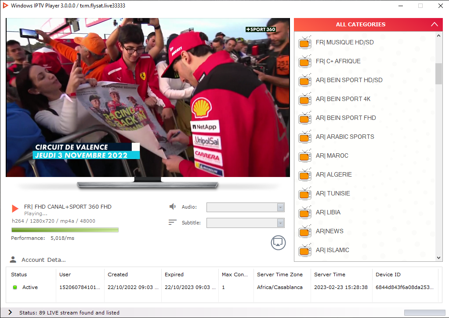Click the User column header

[x=65, y=275]
